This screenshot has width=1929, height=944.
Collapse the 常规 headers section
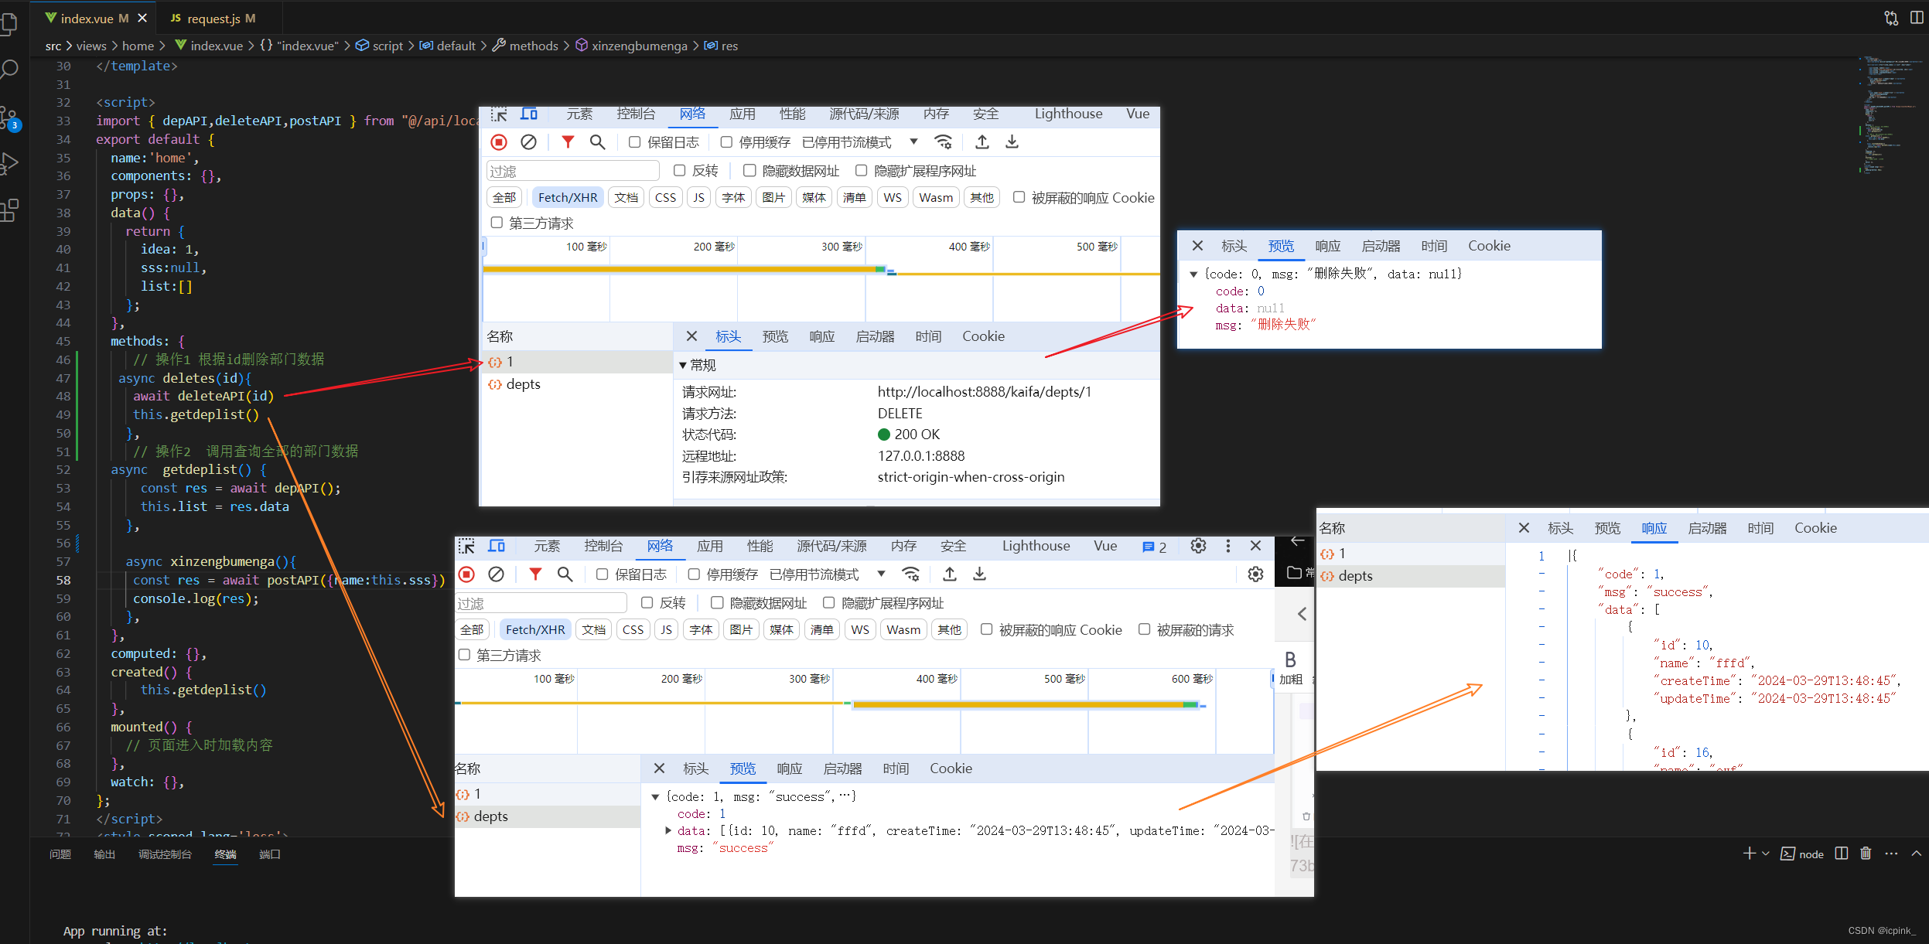point(683,365)
